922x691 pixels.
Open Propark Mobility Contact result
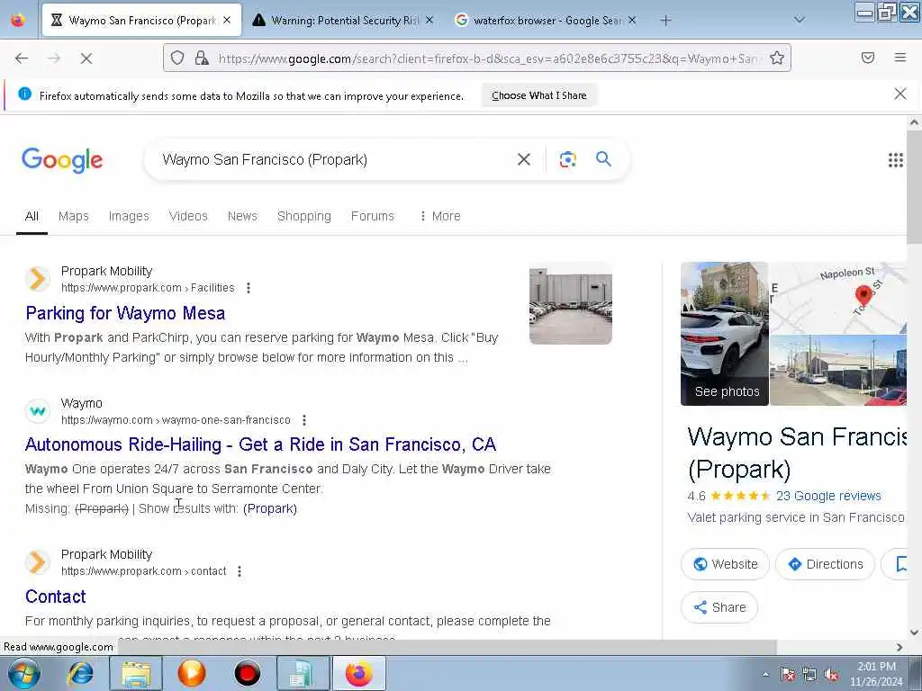[55, 597]
